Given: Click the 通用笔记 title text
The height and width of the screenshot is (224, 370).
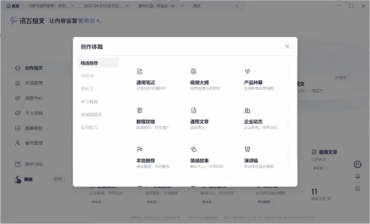Looking at the screenshot, I should pyautogui.click(x=146, y=82).
